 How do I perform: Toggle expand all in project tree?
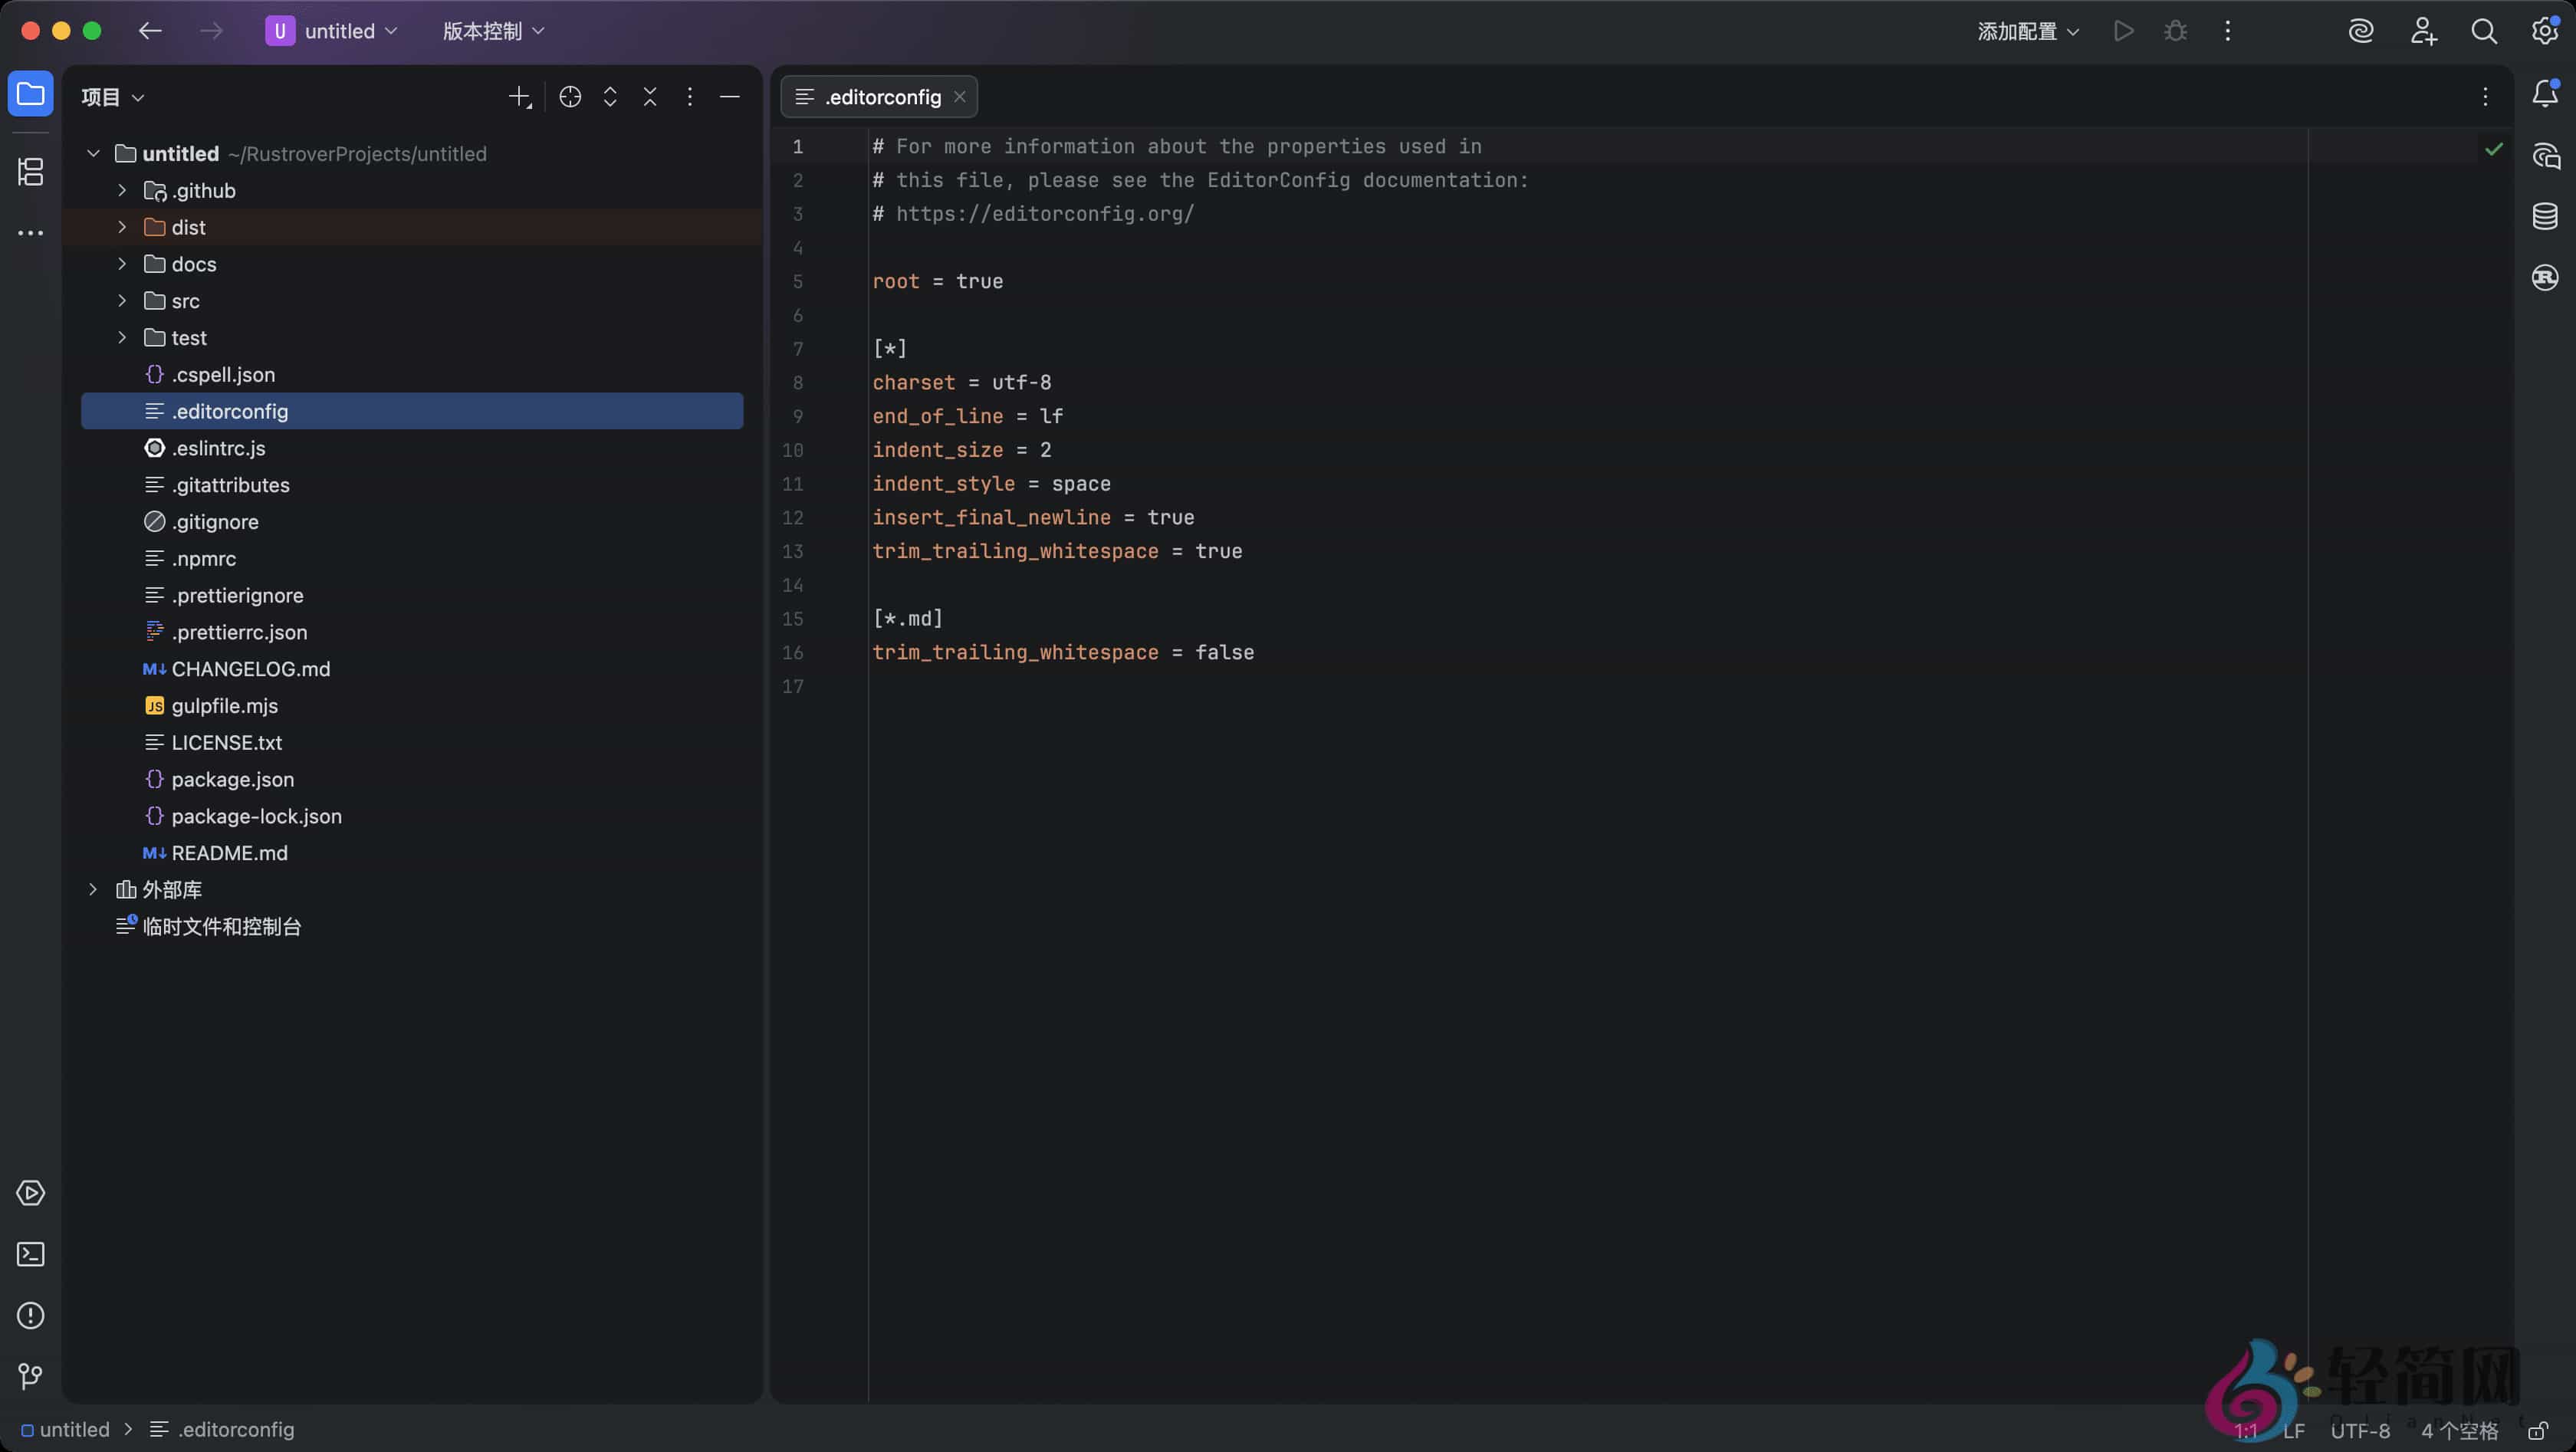[610, 97]
